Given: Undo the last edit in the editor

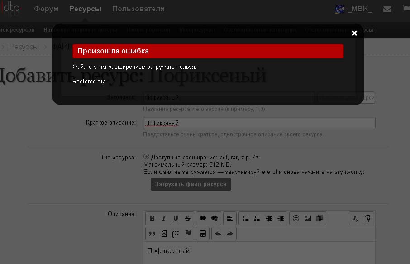Looking at the screenshot, I should (218, 234).
